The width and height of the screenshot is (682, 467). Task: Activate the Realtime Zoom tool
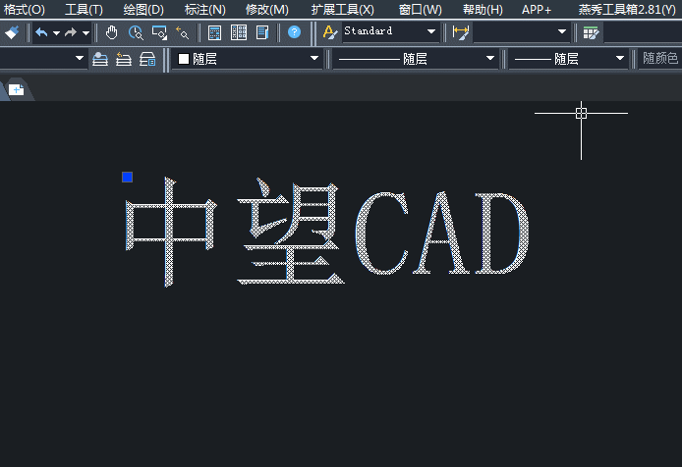[x=136, y=32]
